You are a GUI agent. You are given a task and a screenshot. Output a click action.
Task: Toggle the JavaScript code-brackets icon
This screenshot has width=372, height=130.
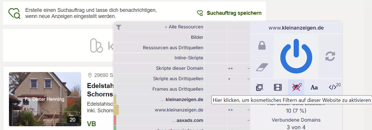pos(333,87)
